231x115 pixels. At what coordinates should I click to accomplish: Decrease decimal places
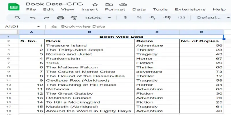[153, 18]
